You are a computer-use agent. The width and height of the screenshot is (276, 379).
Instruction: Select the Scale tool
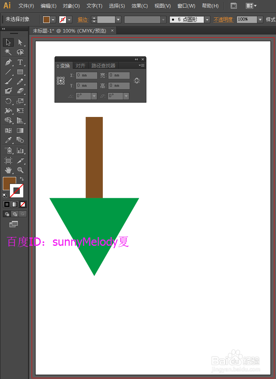click(x=20, y=101)
